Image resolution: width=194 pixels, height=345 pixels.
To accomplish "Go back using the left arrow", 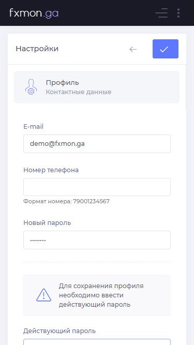I will pos(133,49).
